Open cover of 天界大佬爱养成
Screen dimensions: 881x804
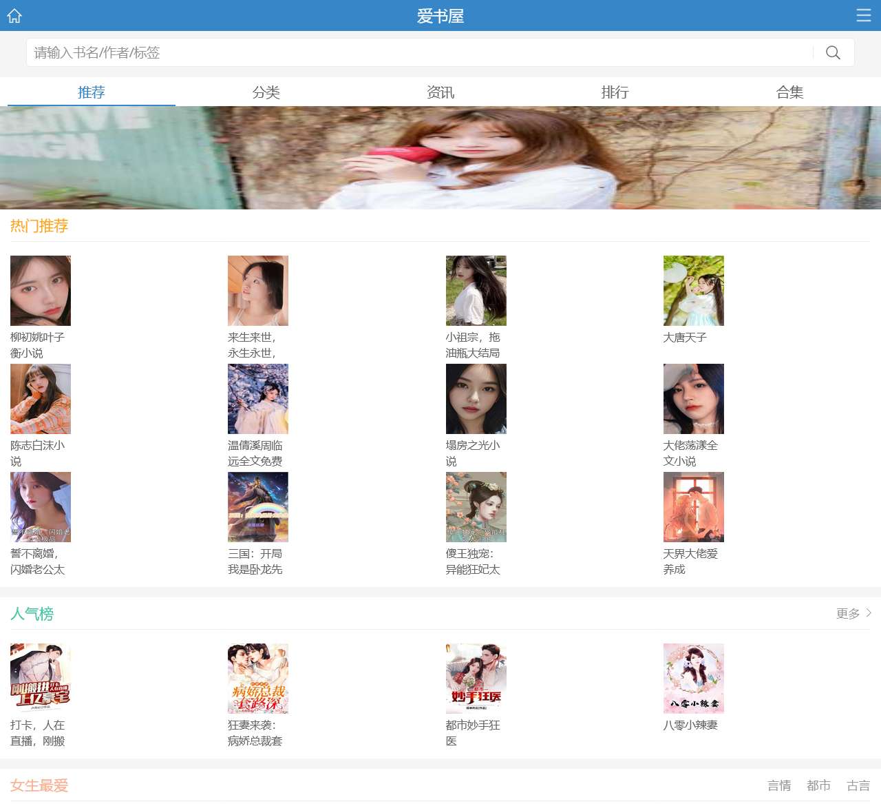(694, 507)
